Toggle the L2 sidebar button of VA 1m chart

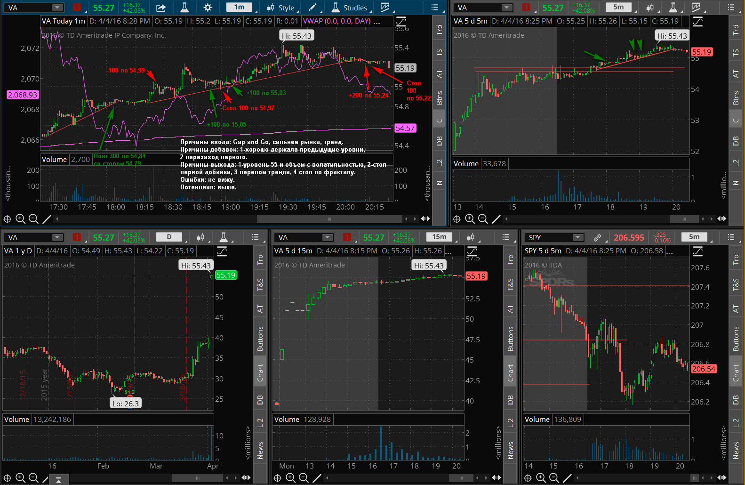click(x=439, y=163)
